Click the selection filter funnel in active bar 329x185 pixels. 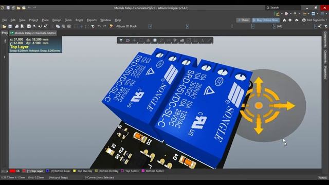pos(121,40)
